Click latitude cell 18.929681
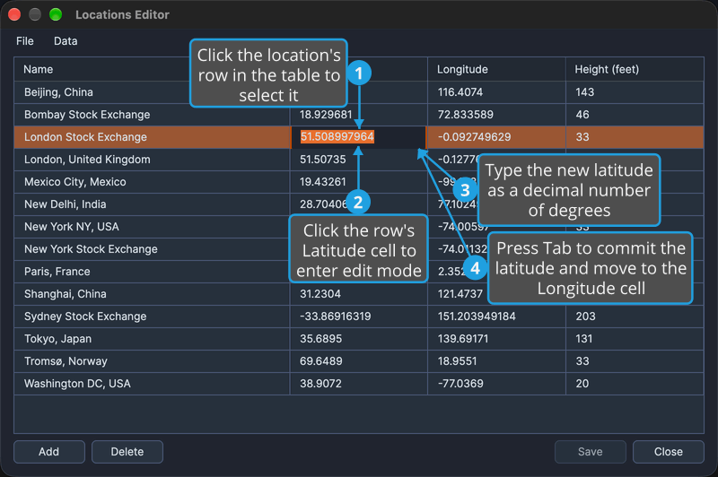 (x=358, y=115)
